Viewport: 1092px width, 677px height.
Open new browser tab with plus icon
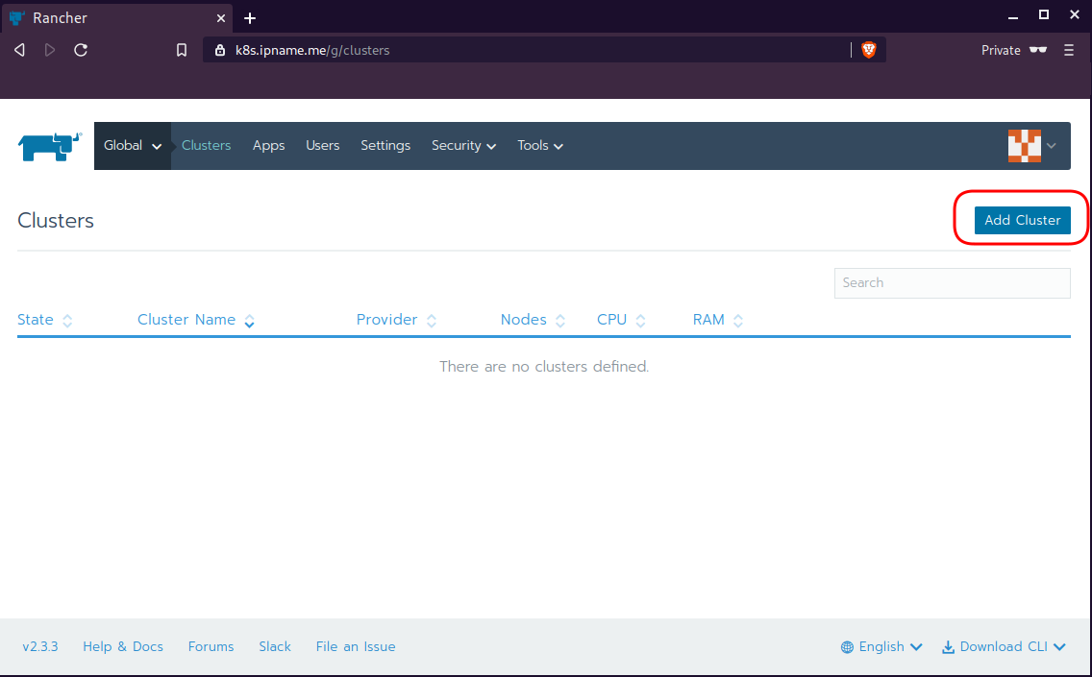coord(250,18)
